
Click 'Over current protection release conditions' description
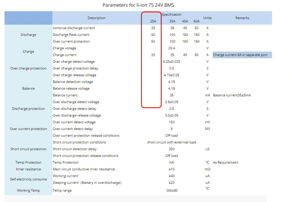click(86, 136)
